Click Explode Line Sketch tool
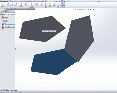Viewport: 117px width, 93px height. pos(58,6)
